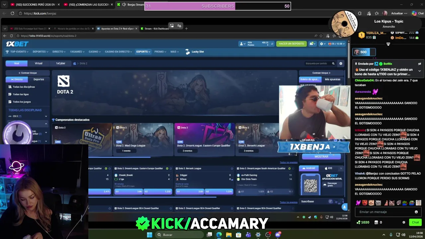Select the Virtual tab
Screen dimensions: 425x239
pos(39,63)
